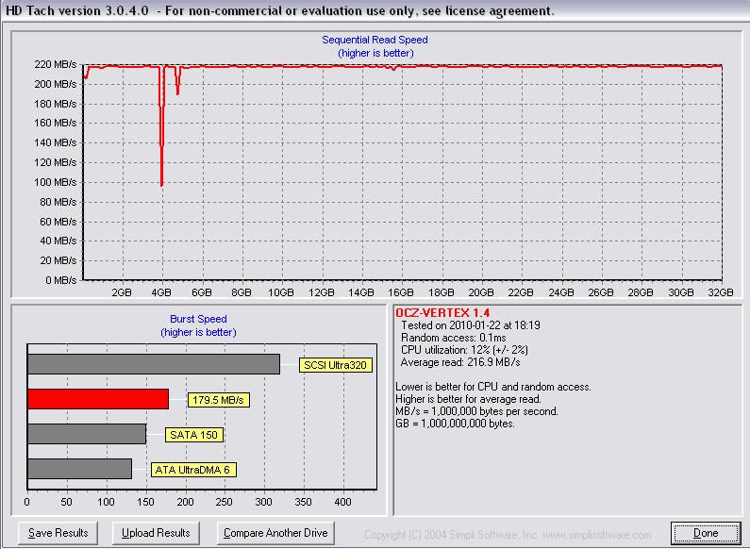Choose Compare Another Drive
This screenshot has height=549, width=750.
coord(275,533)
